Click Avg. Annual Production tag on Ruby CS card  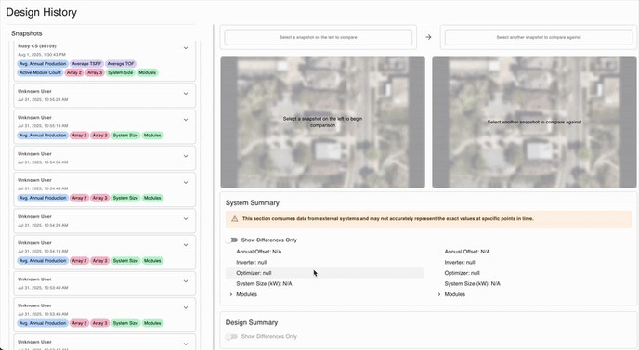coord(43,64)
